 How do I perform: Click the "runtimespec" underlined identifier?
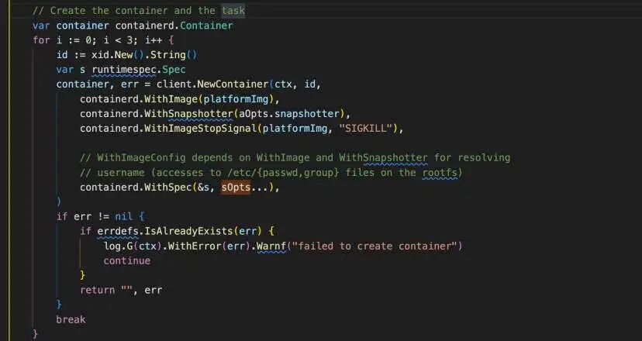point(123,70)
